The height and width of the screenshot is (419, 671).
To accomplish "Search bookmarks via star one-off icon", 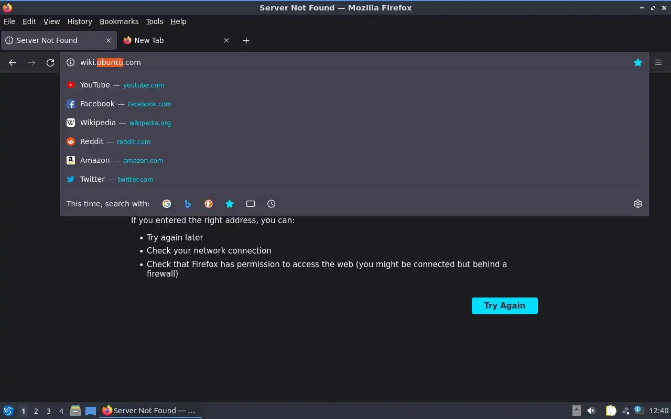I will pos(230,204).
